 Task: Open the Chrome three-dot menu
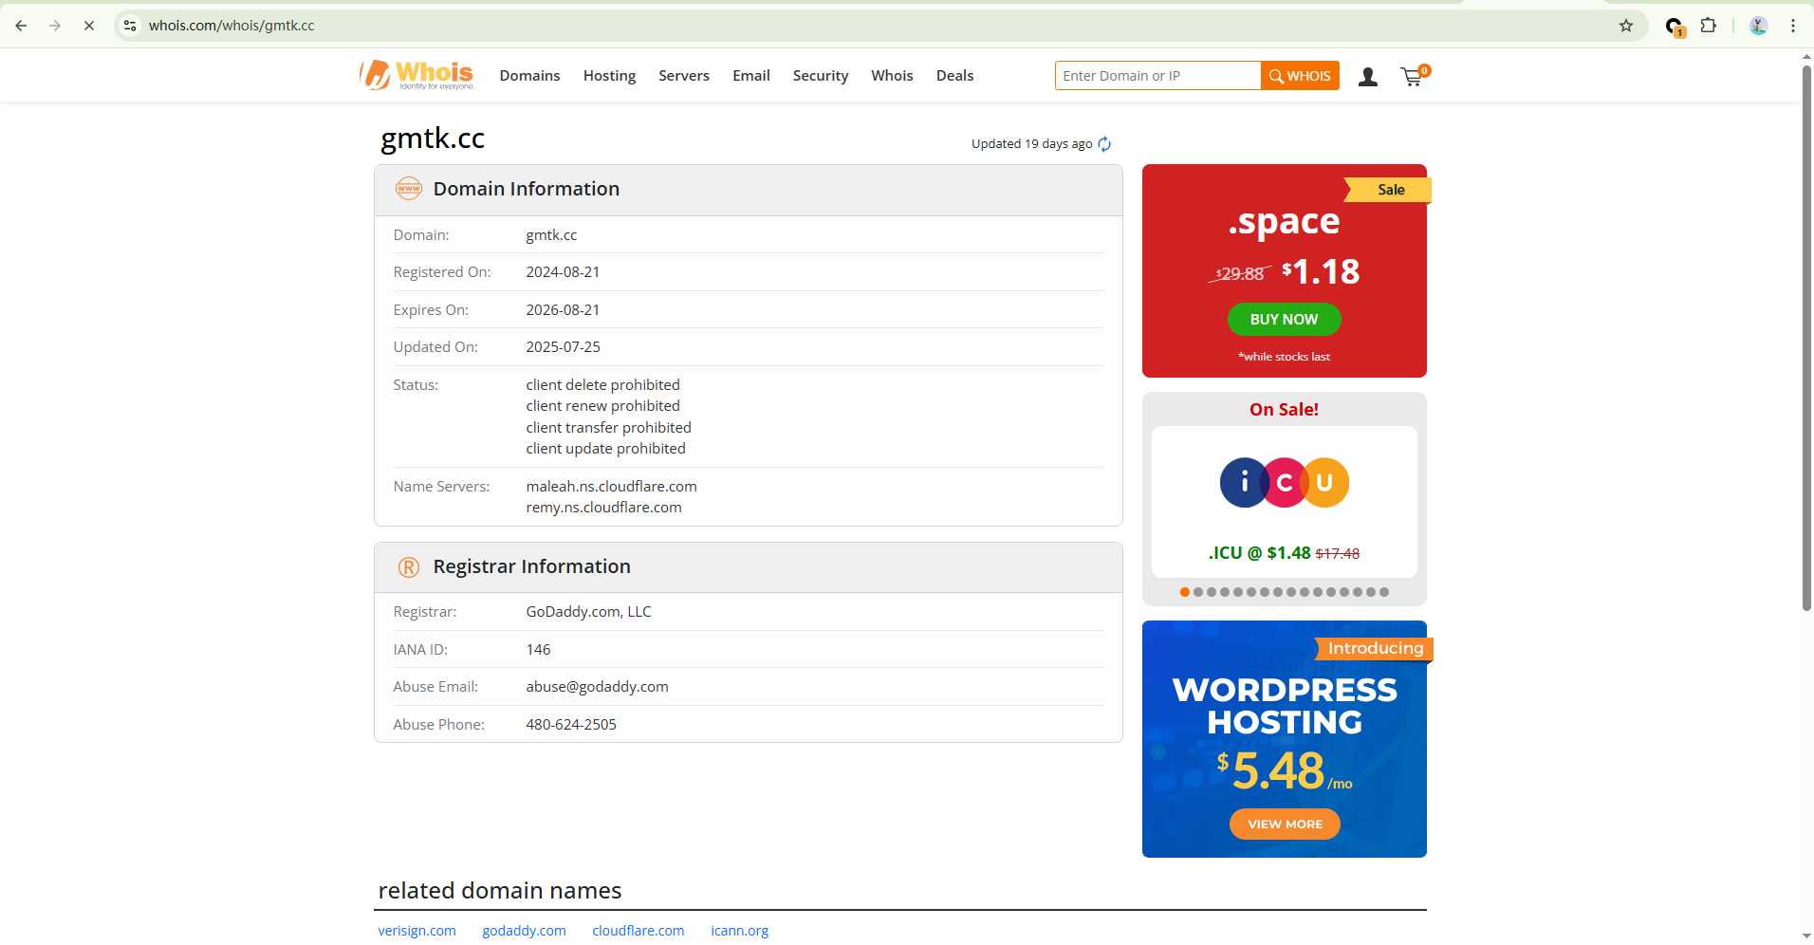coord(1793,26)
